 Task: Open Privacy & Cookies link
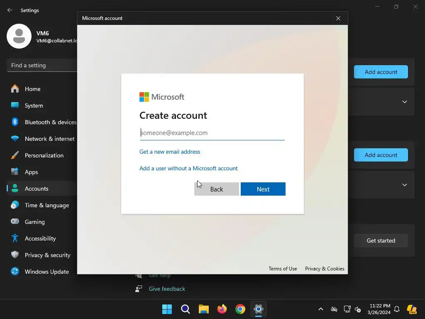(x=325, y=269)
